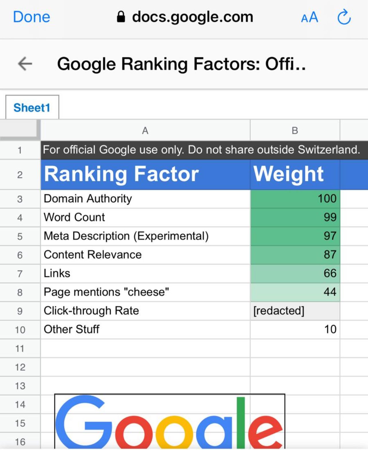Reload the page with refresh icon
Image resolution: width=368 pixels, height=450 pixels.
(344, 17)
